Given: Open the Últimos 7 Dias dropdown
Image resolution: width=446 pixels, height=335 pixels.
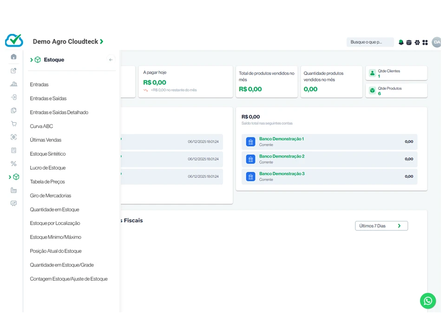Looking at the screenshot, I should point(381,226).
